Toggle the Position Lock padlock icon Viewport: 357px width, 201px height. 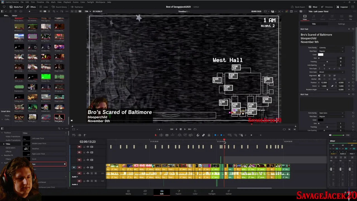coord(209,135)
